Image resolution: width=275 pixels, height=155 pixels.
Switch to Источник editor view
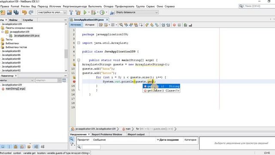tap(76, 25)
